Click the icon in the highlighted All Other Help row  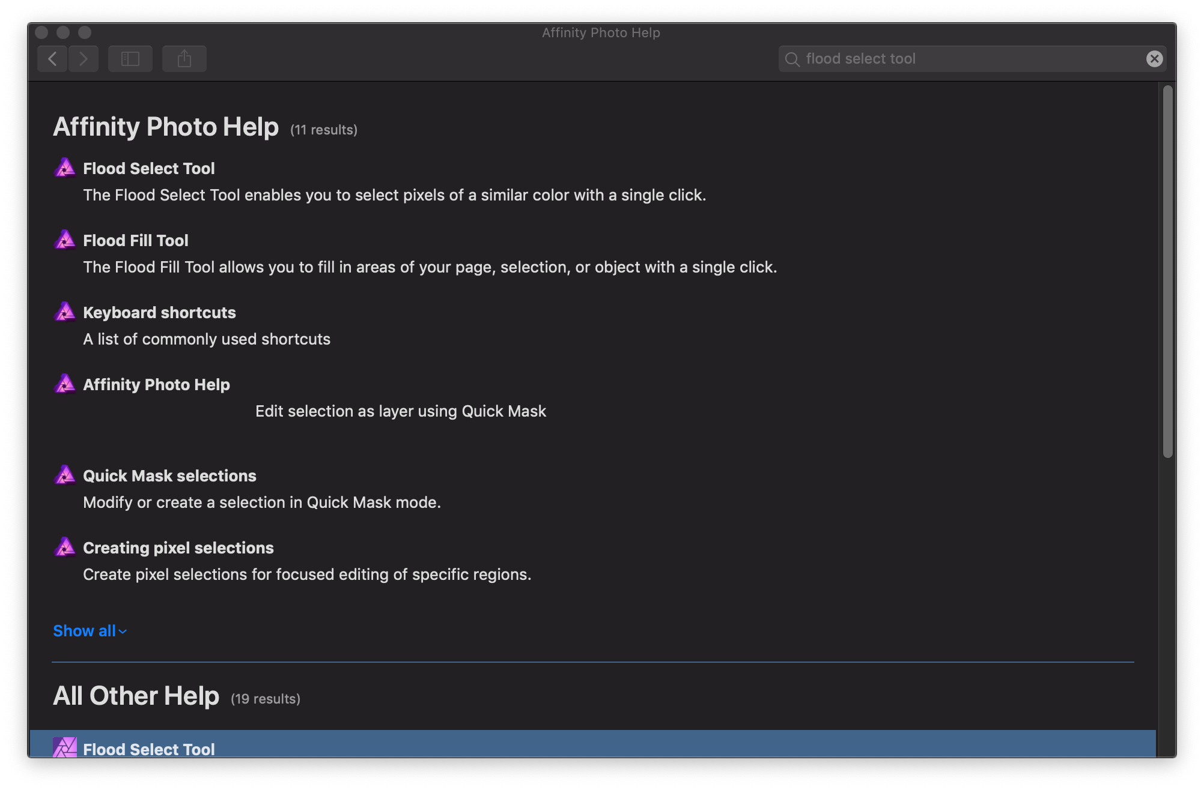[x=65, y=747]
